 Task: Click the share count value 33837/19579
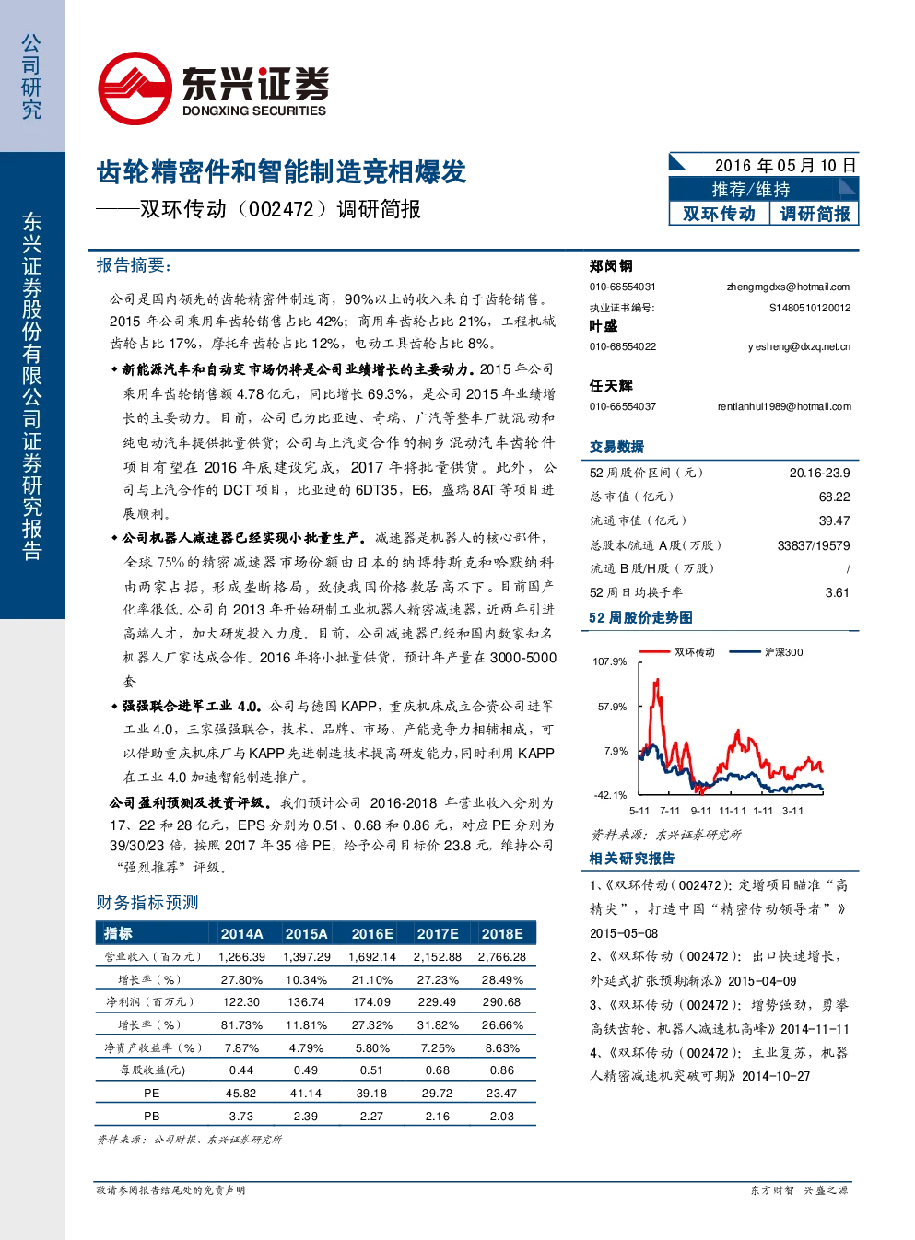(x=814, y=545)
